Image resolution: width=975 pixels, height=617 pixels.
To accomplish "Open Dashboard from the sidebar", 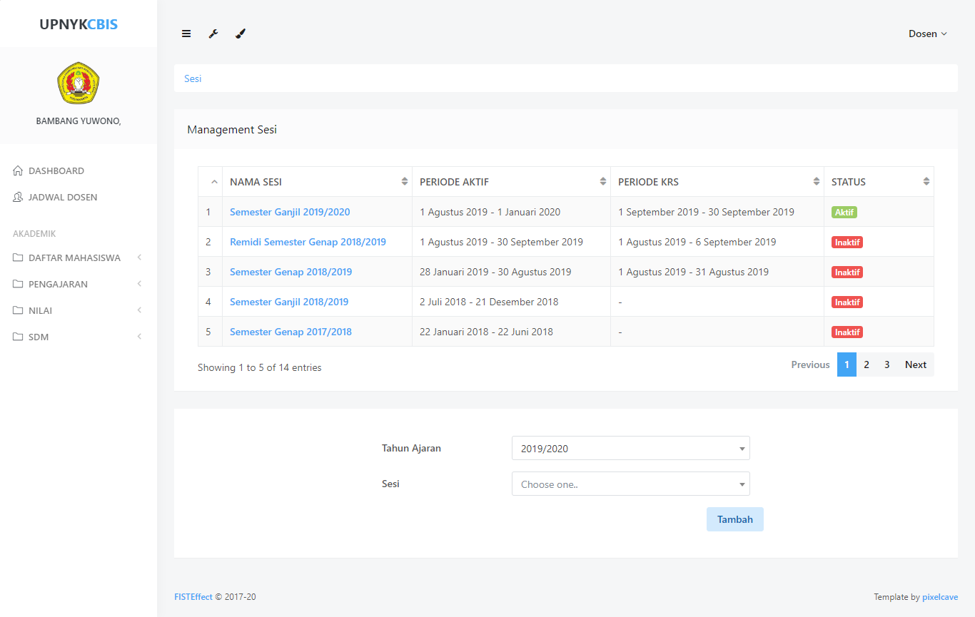I will tap(56, 170).
